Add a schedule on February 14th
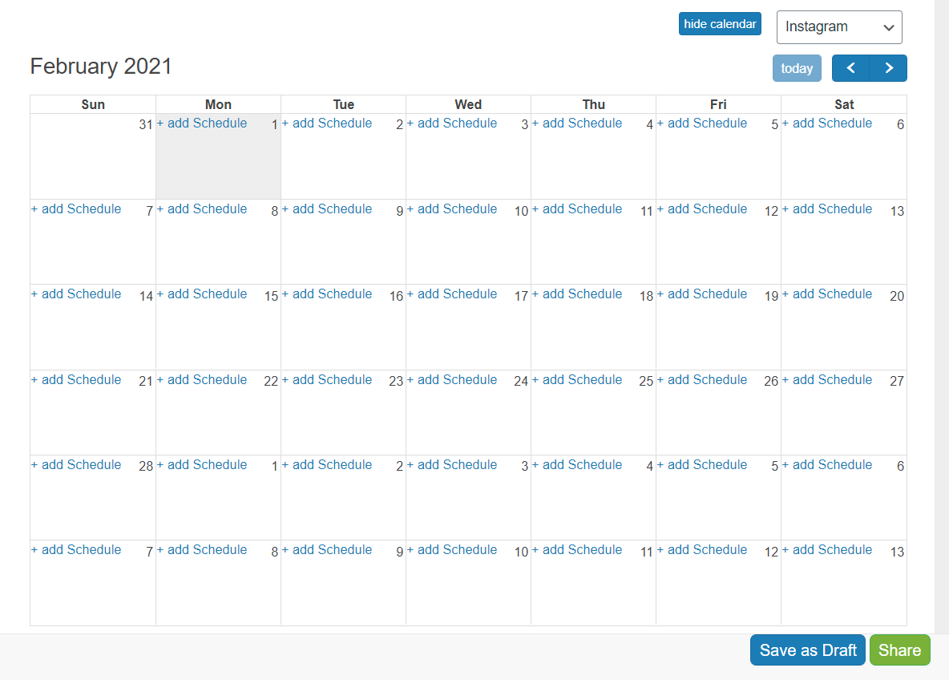 click(76, 293)
